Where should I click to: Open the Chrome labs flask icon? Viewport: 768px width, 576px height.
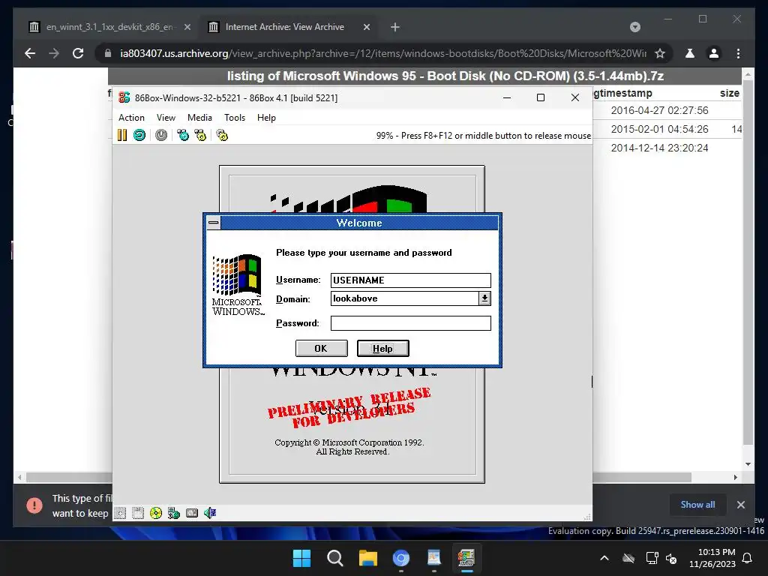pyautogui.click(x=690, y=53)
